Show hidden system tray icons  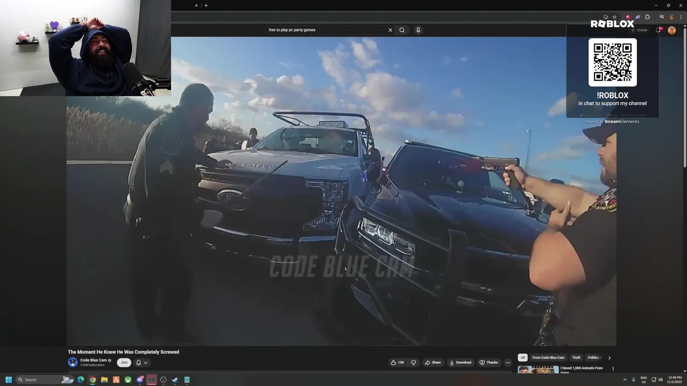[x=624, y=380]
